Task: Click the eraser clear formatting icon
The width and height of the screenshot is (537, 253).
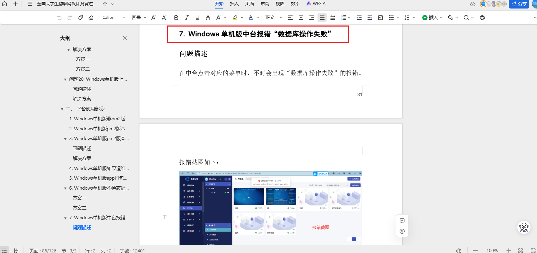Action: coord(91,18)
